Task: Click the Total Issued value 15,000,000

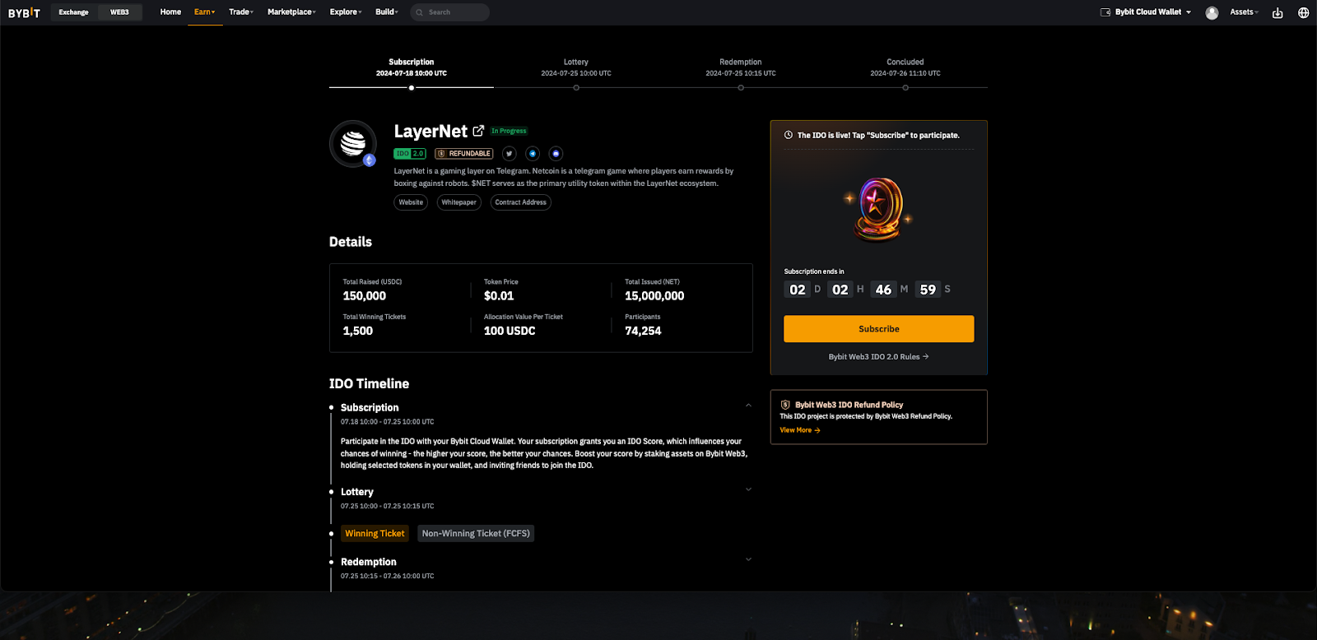Action: pos(654,296)
